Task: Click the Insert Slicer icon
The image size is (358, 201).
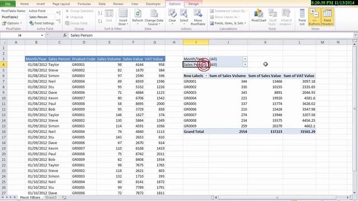Action: coord(123,17)
